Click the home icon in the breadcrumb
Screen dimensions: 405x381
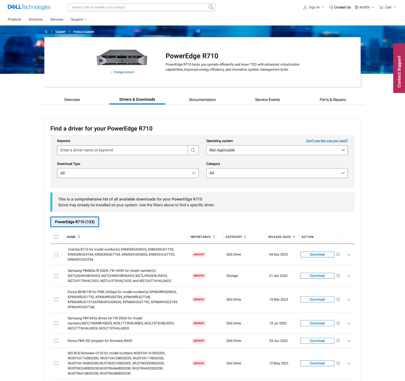point(46,31)
